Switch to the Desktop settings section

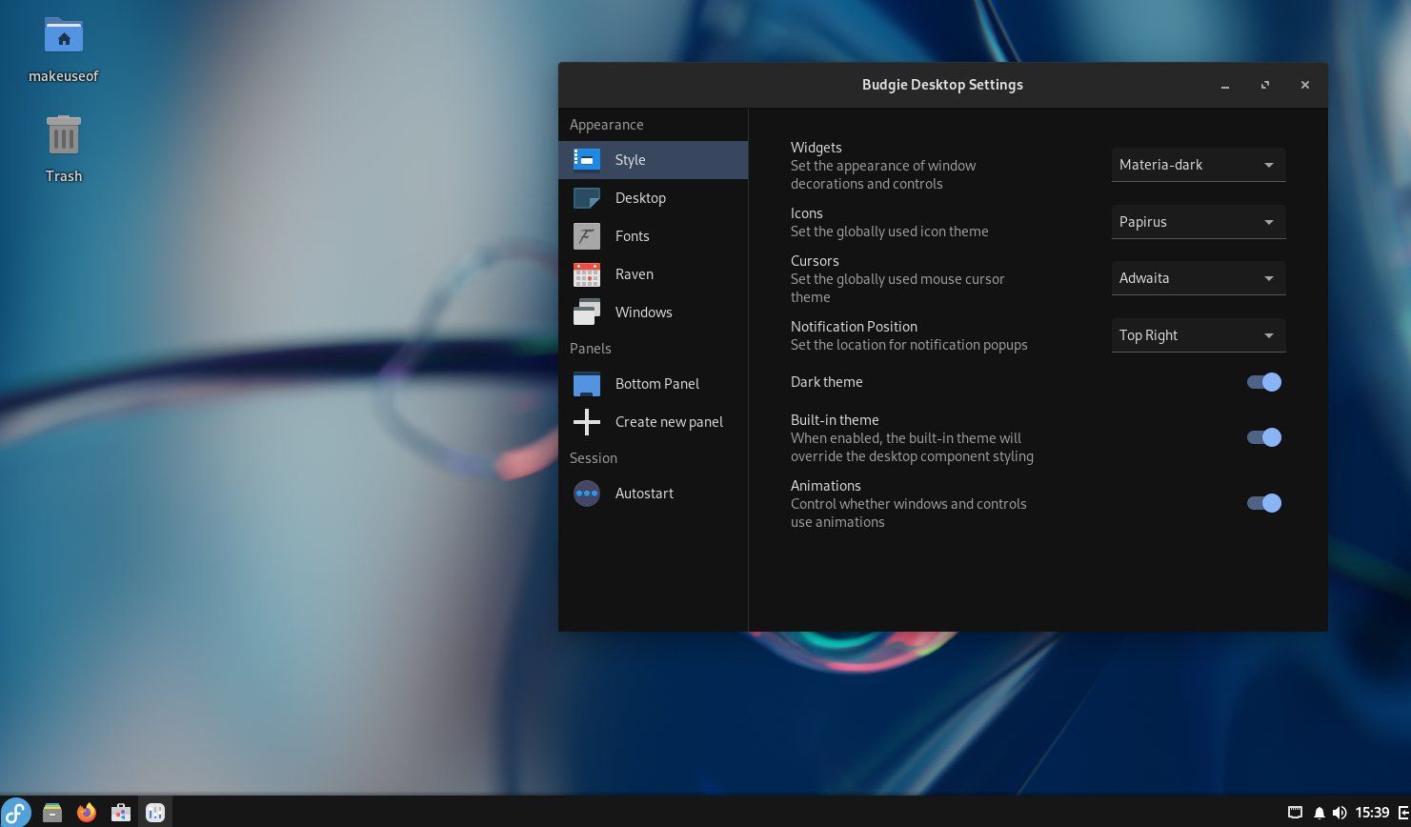640,198
